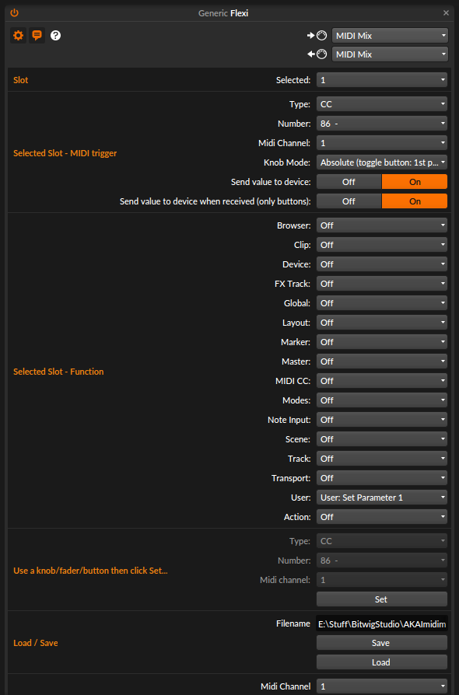
Task: Open the User Set Parameter 1 dropdown
Action: [382, 498]
